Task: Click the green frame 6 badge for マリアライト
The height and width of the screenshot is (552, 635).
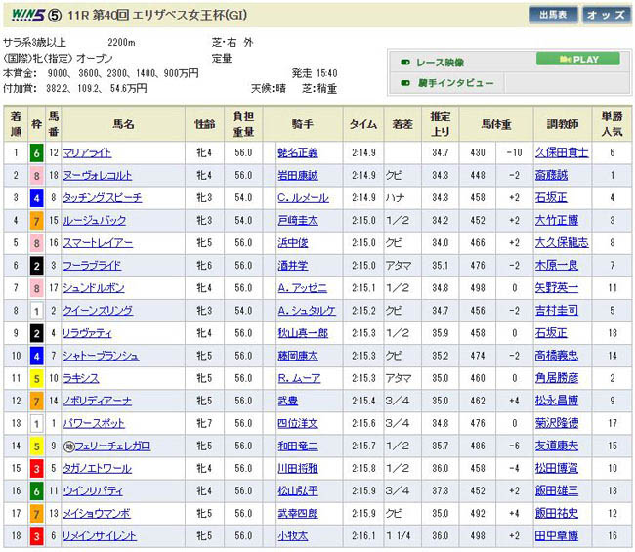Action: pos(36,153)
